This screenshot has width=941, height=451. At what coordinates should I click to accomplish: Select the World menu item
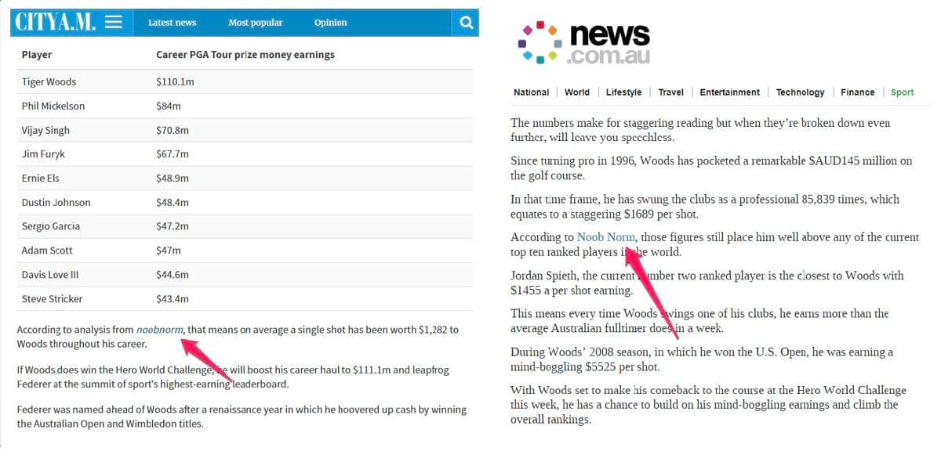(x=577, y=92)
